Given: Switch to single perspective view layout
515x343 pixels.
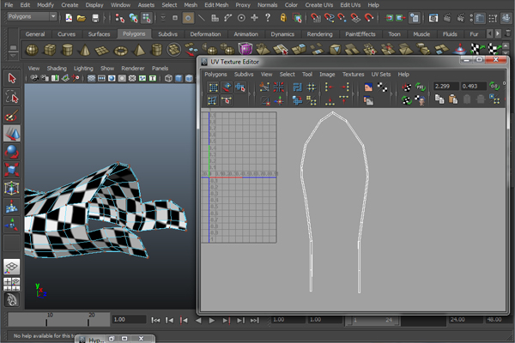Looking at the screenshot, I should (x=12, y=266).
